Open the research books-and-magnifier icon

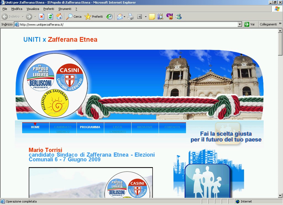(x=161, y=17)
